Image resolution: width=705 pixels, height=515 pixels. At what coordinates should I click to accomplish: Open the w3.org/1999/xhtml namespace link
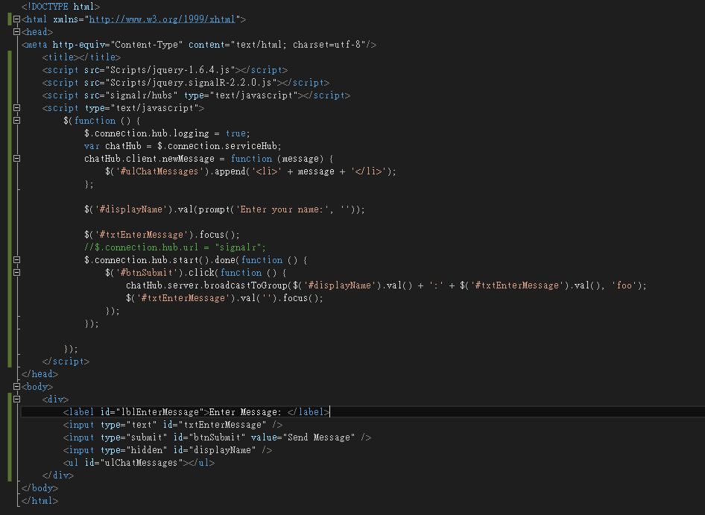162,19
